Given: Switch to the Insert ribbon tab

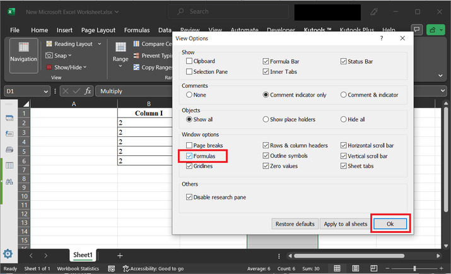Looking at the screenshot, I should [x=64, y=30].
